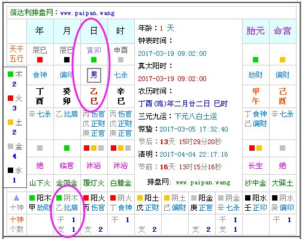The width and height of the screenshot is (302, 239).
Task: Click 偏财 under the 命宫 yellow swatch
Action: click(282, 75)
